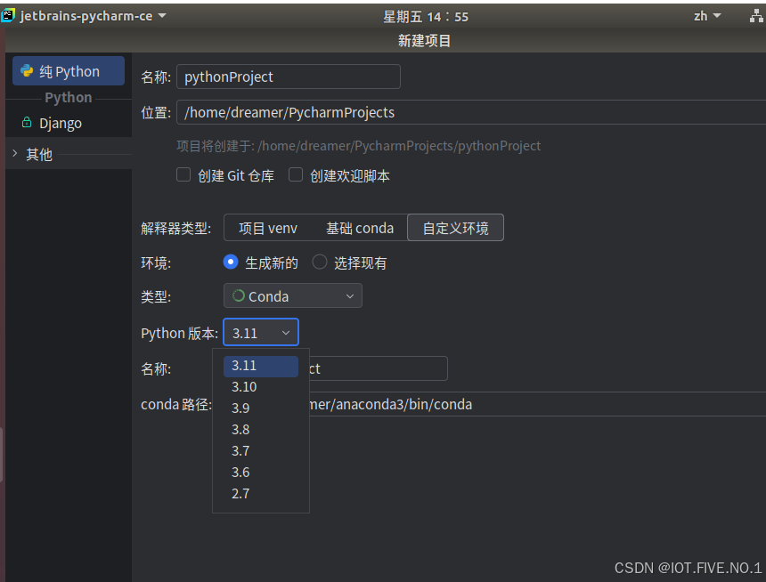The image size is (766, 582).
Task: Click the lock icon beside Django
Action: pyautogui.click(x=27, y=122)
